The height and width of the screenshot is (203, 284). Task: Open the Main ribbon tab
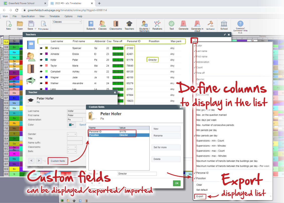[x=5, y=16]
